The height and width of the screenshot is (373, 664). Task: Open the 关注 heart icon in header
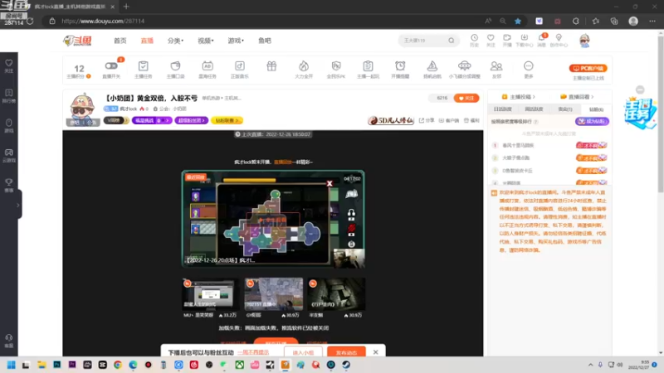pyautogui.click(x=491, y=40)
